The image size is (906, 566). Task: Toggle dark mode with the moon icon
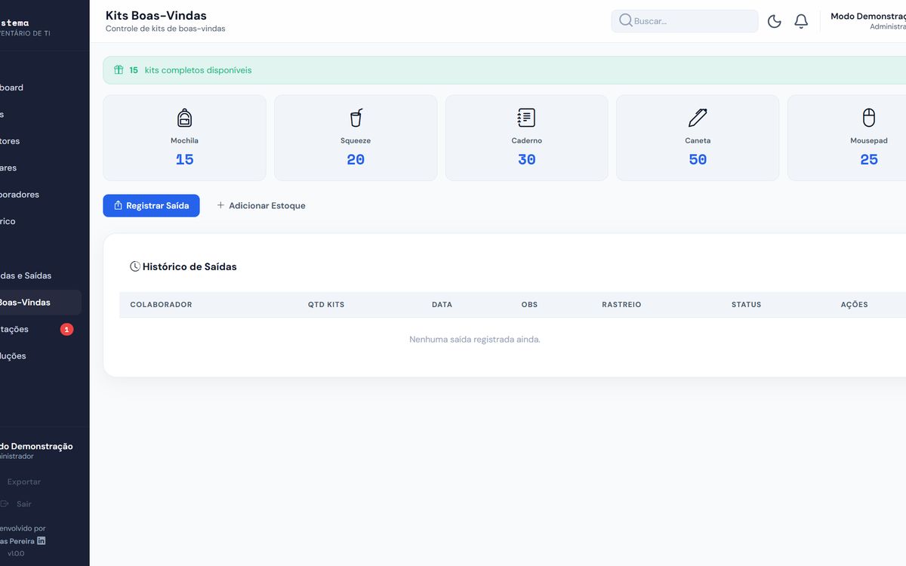774,21
